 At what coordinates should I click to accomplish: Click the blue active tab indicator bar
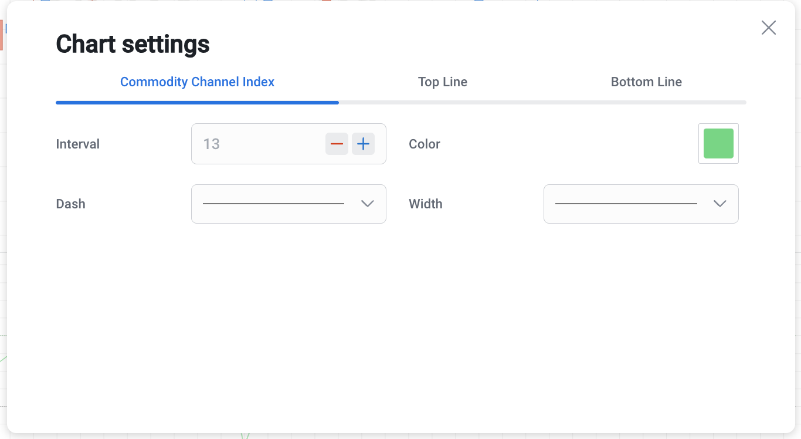197,103
